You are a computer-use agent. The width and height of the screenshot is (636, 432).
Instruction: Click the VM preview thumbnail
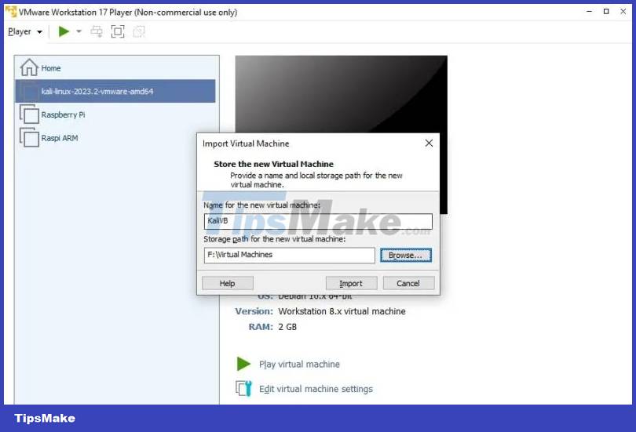pyautogui.click(x=341, y=94)
